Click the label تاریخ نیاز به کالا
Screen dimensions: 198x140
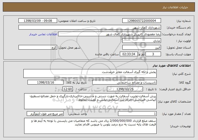click(x=76, y=83)
